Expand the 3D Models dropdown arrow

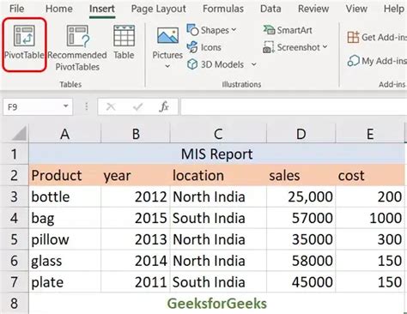click(x=253, y=64)
